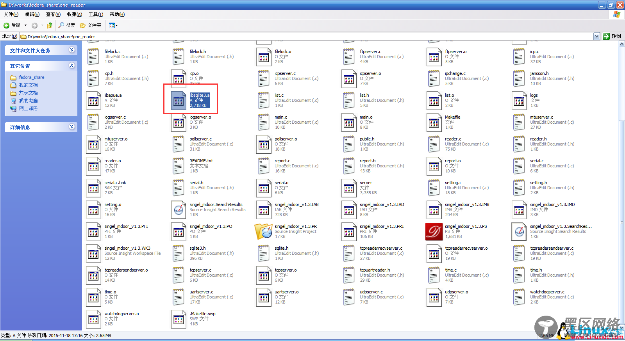The image size is (625, 341).
Task: Open the Back button history dropdown arrow
Action: 26,25
